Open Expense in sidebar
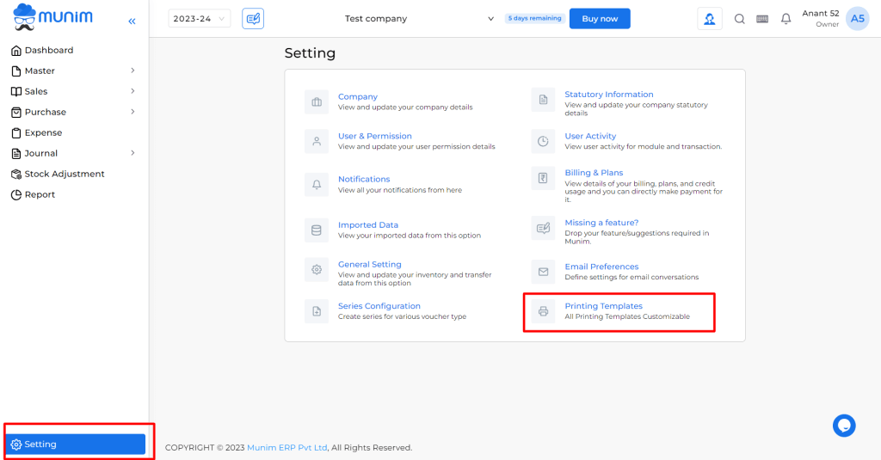Screen dimensions: 881x460 pos(43,133)
